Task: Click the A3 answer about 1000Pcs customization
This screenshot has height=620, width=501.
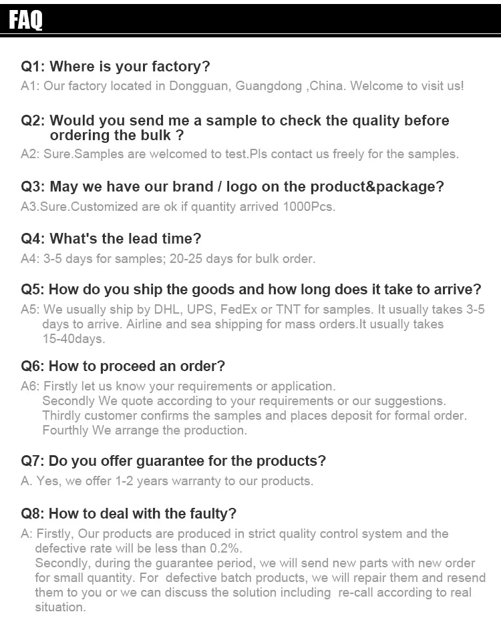Action: pos(178,207)
